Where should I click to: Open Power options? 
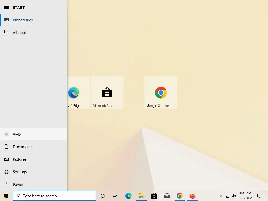tap(33, 184)
